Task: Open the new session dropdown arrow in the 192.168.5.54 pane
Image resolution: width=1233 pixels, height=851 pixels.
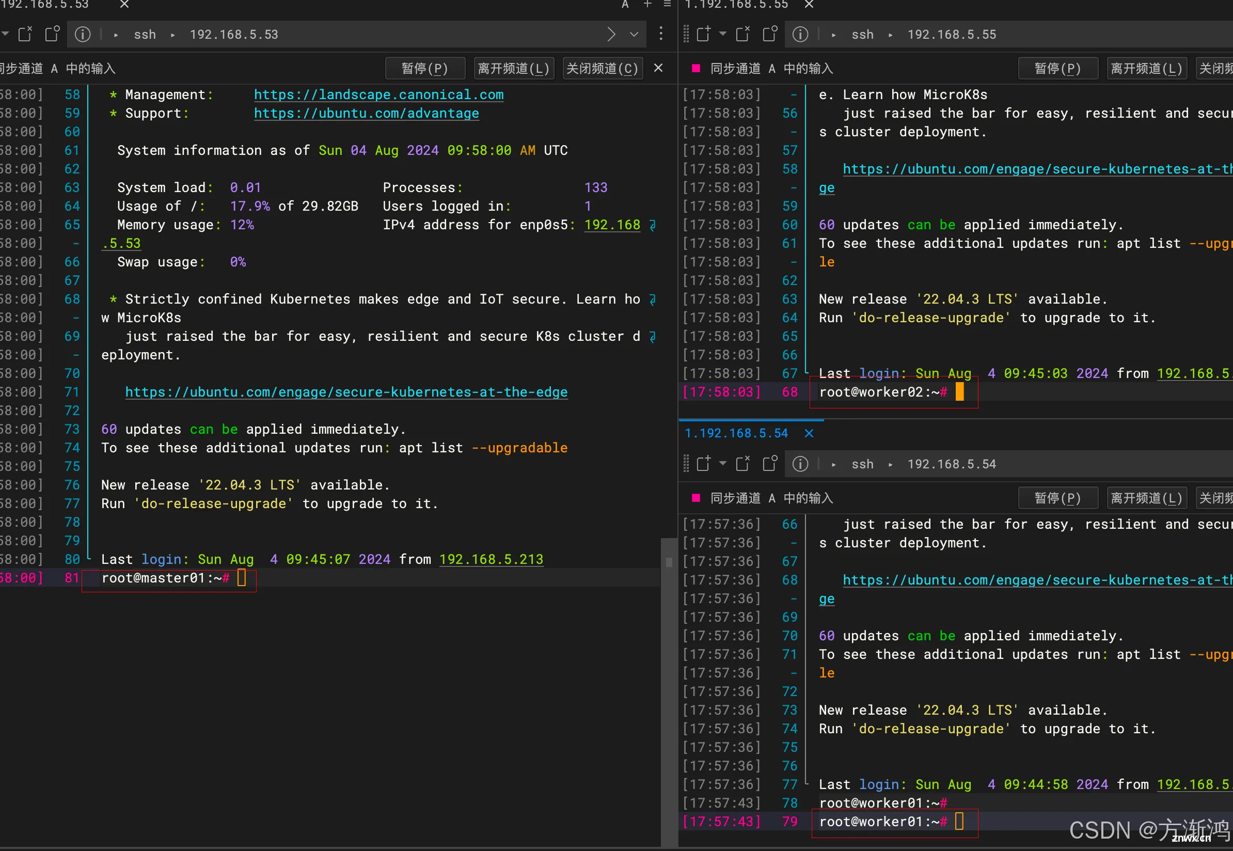Action: (x=722, y=463)
